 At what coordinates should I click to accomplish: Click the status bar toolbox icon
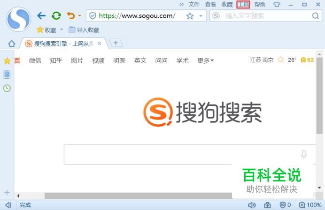point(267,205)
